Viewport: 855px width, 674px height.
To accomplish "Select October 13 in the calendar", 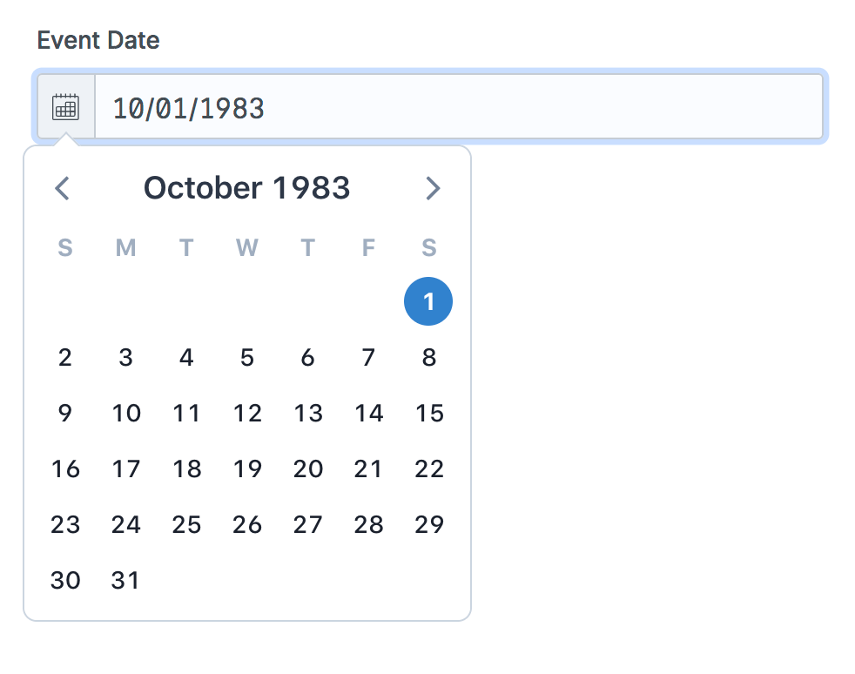I will [307, 413].
